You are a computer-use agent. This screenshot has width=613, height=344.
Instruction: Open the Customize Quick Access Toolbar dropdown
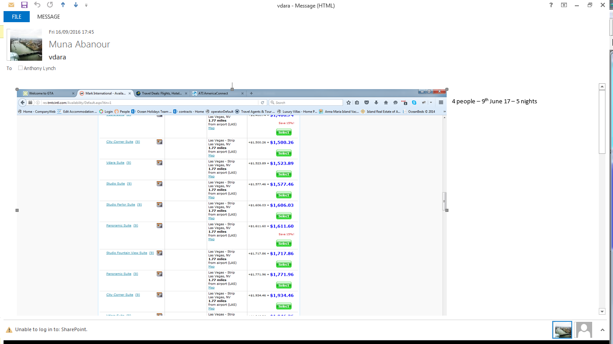point(86,5)
